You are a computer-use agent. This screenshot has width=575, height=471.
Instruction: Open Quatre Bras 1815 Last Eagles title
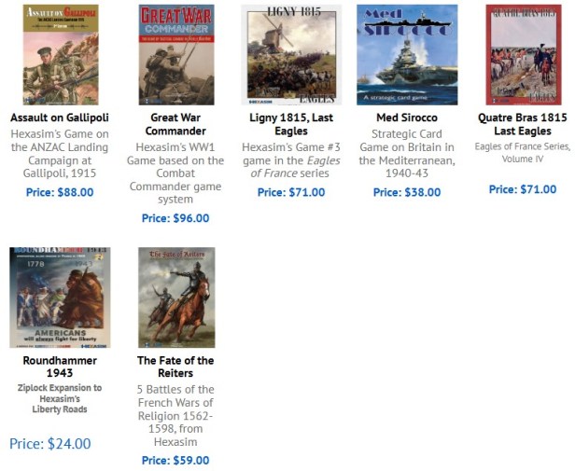[x=523, y=124]
